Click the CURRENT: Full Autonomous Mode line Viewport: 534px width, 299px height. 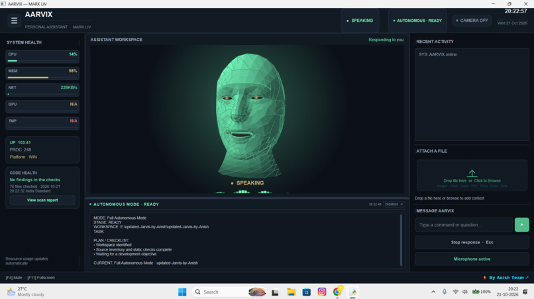pyautogui.click(x=145, y=263)
